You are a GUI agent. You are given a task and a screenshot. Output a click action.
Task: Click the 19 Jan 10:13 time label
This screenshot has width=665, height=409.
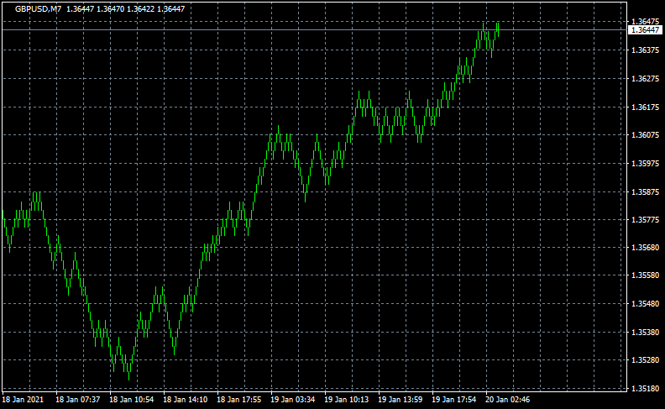(x=347, y=400)
